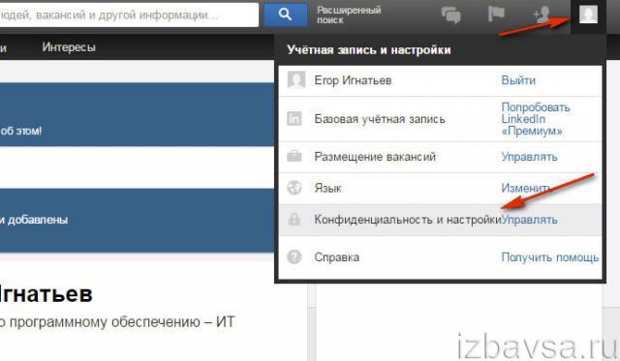
Task: Click the globe icon beside Язык
Action: [x=294, y=188]
